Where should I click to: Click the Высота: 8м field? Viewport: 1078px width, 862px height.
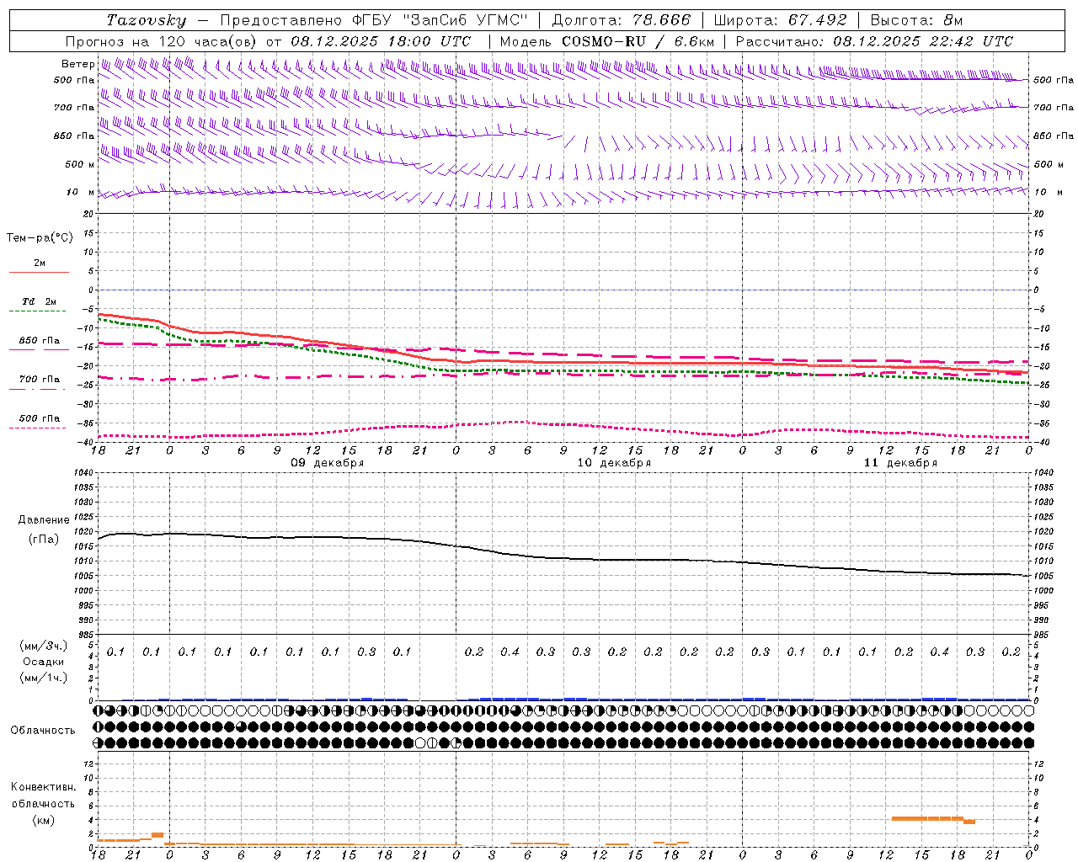pyautogui.click(x=916, y=20)
